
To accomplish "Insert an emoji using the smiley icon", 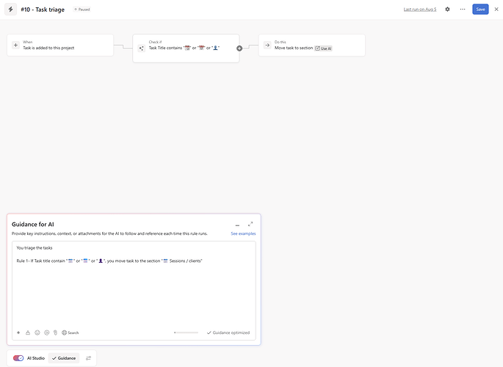I will click(x=37, y=333).
